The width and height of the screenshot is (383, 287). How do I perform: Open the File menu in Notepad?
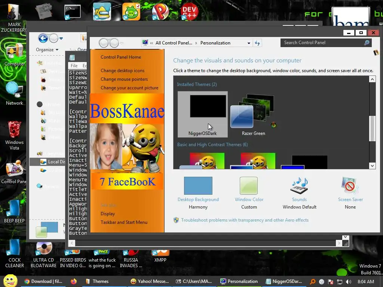(74, 66)
